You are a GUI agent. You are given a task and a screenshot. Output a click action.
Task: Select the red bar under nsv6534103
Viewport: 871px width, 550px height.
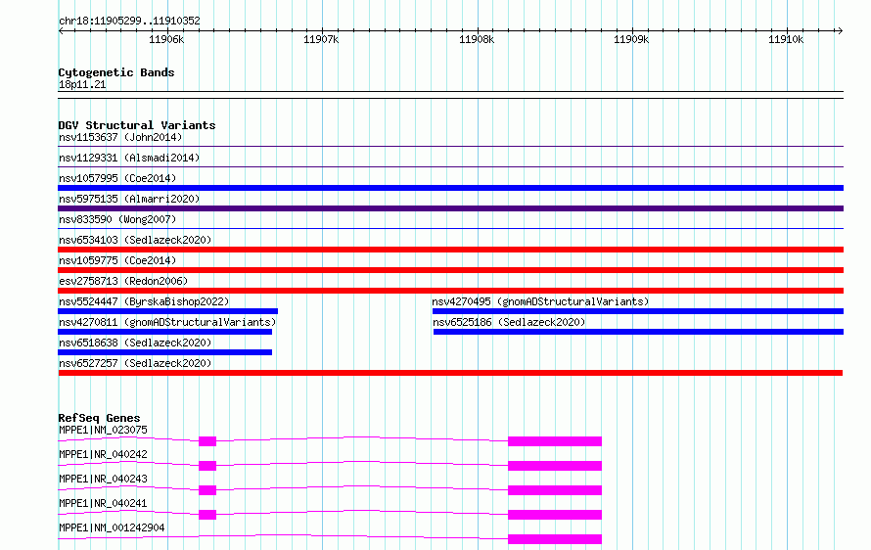click(x=450, y=250)
